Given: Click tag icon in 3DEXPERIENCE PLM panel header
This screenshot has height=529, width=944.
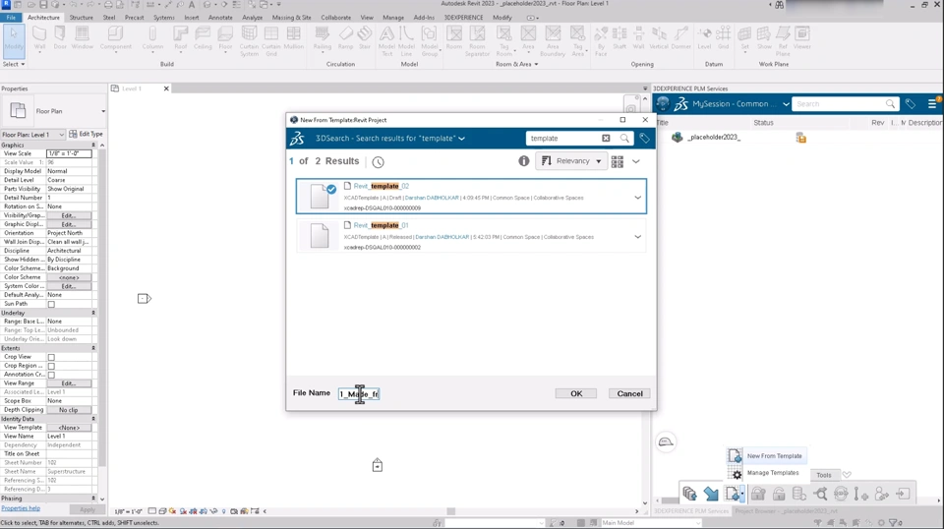Looking at the screenshot, I should 911,104.
